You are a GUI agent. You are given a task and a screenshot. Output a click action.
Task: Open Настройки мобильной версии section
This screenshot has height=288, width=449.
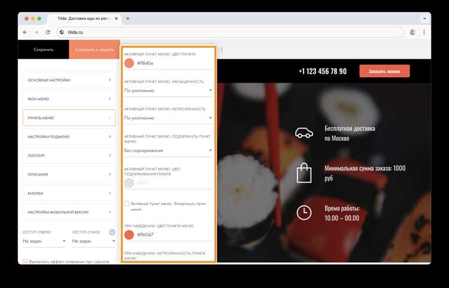tap(69, 212)
